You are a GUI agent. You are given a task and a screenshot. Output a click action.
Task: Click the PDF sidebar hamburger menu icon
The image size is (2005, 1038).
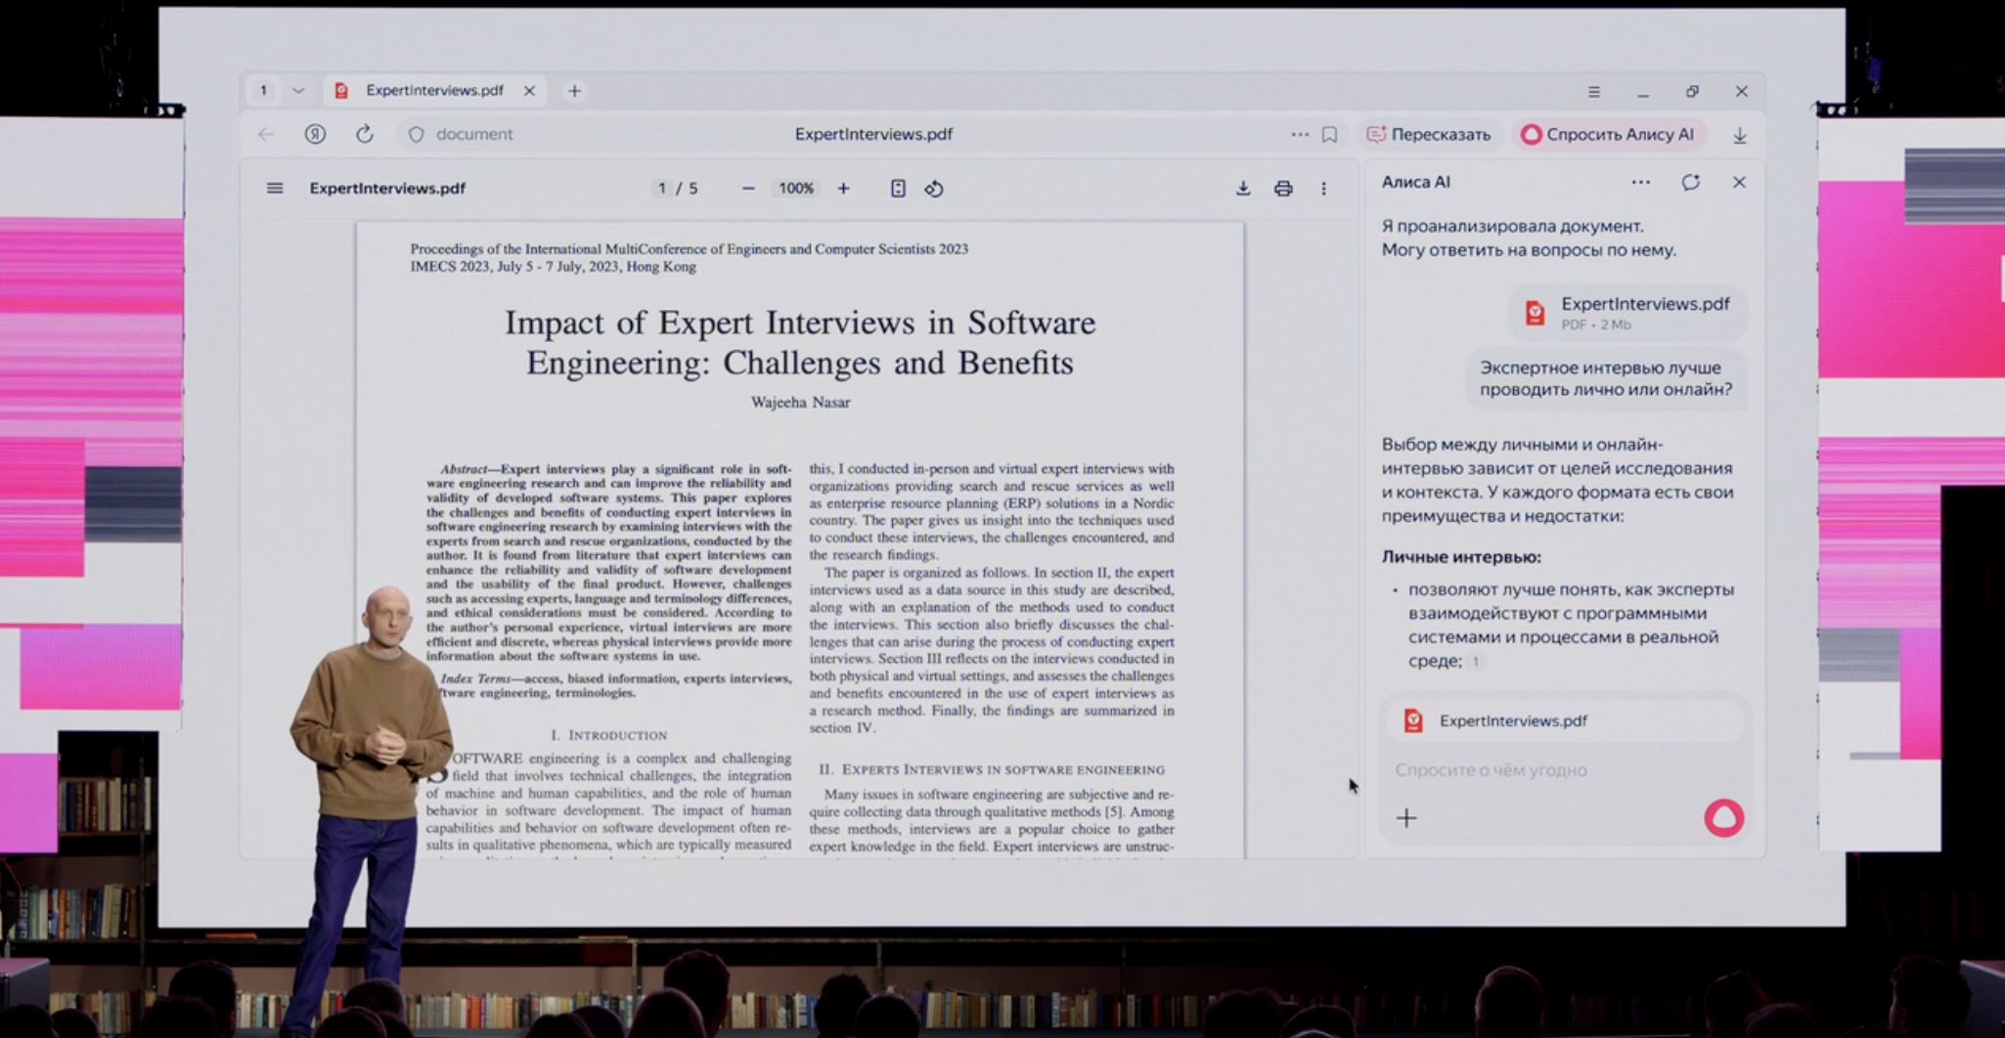pos(275,189)
